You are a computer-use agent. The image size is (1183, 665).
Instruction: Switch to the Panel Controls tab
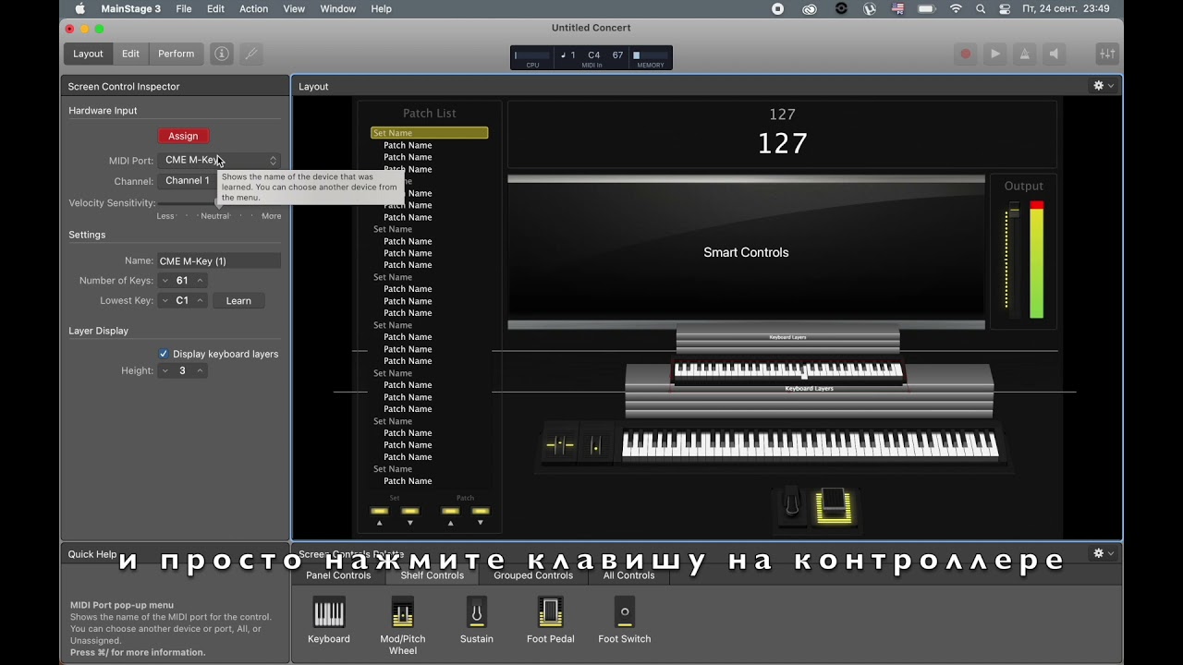[338, 575]
